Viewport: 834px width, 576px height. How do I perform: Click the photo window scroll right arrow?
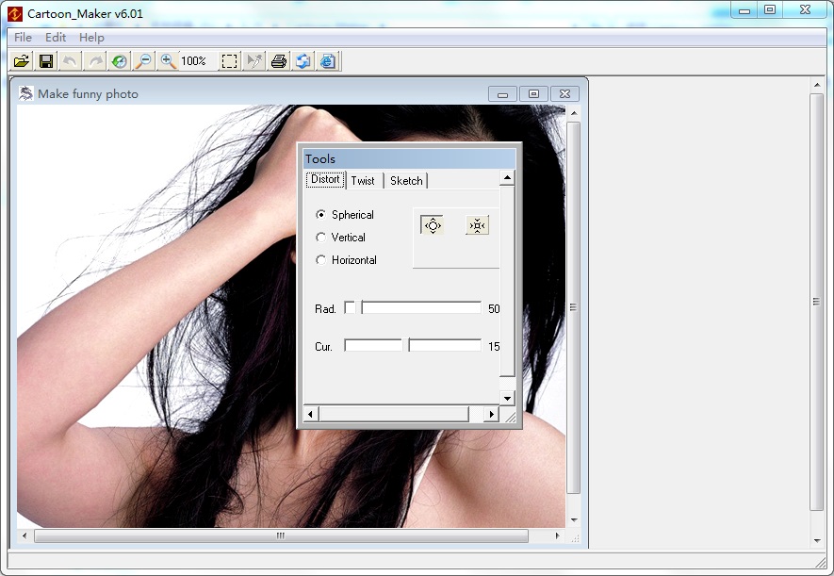pos(558,536)
